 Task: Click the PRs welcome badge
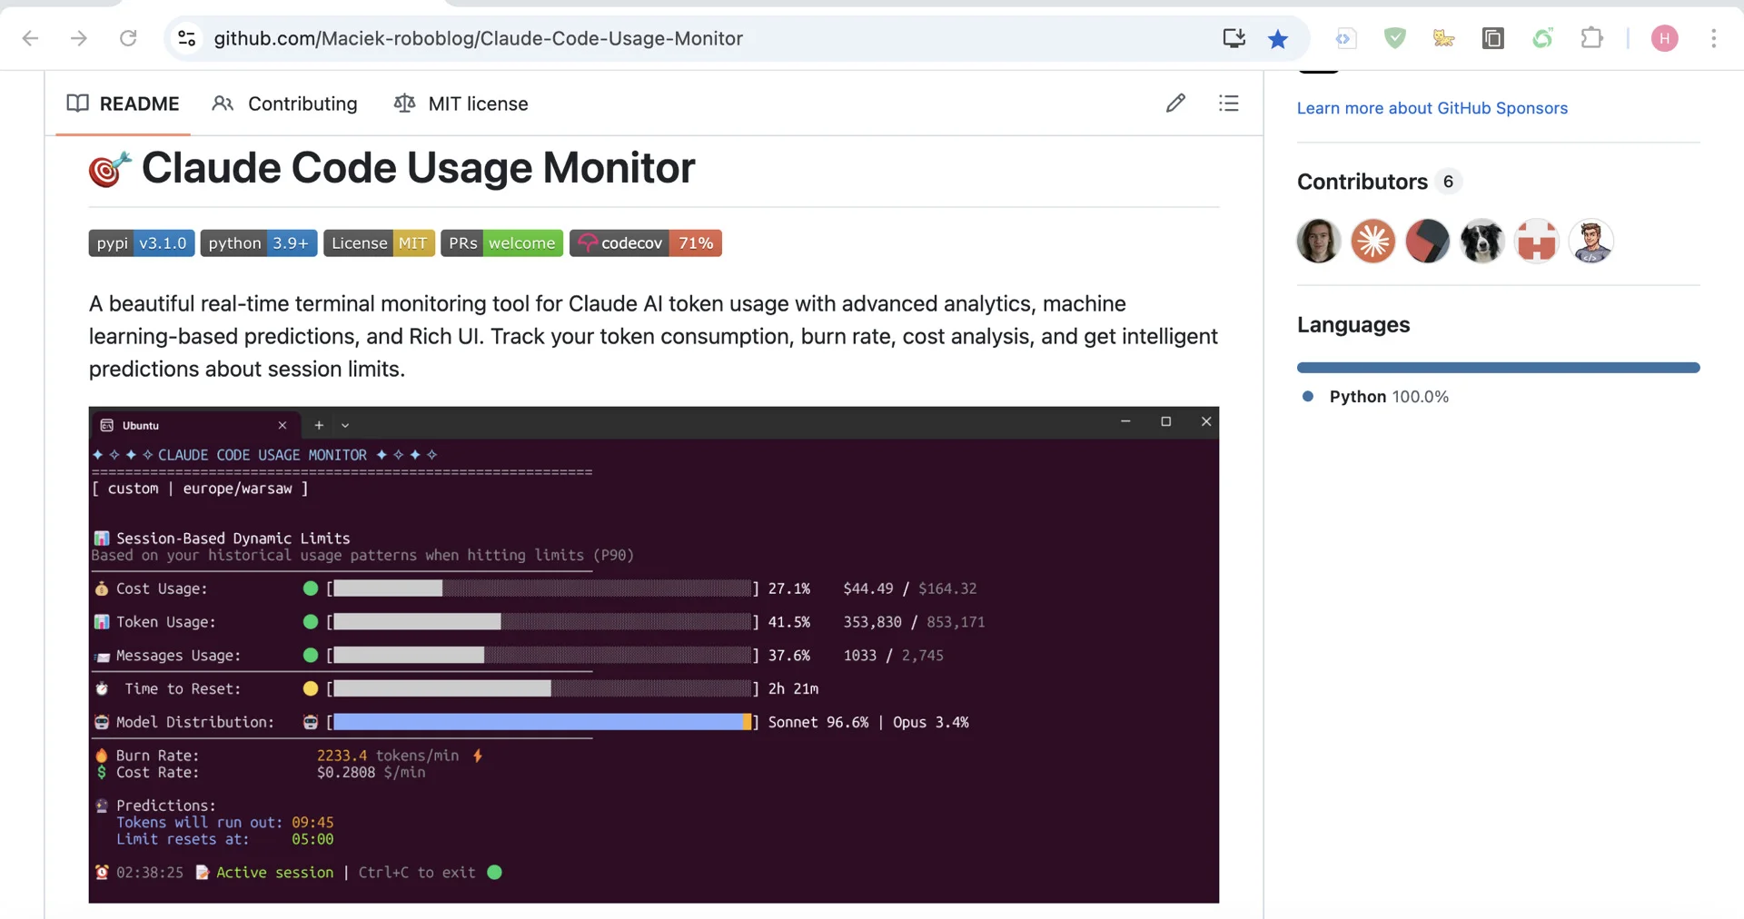coord(501,243)
